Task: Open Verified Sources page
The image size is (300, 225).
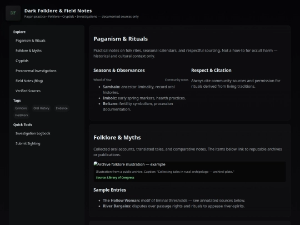Action: (x=28, y=91)
